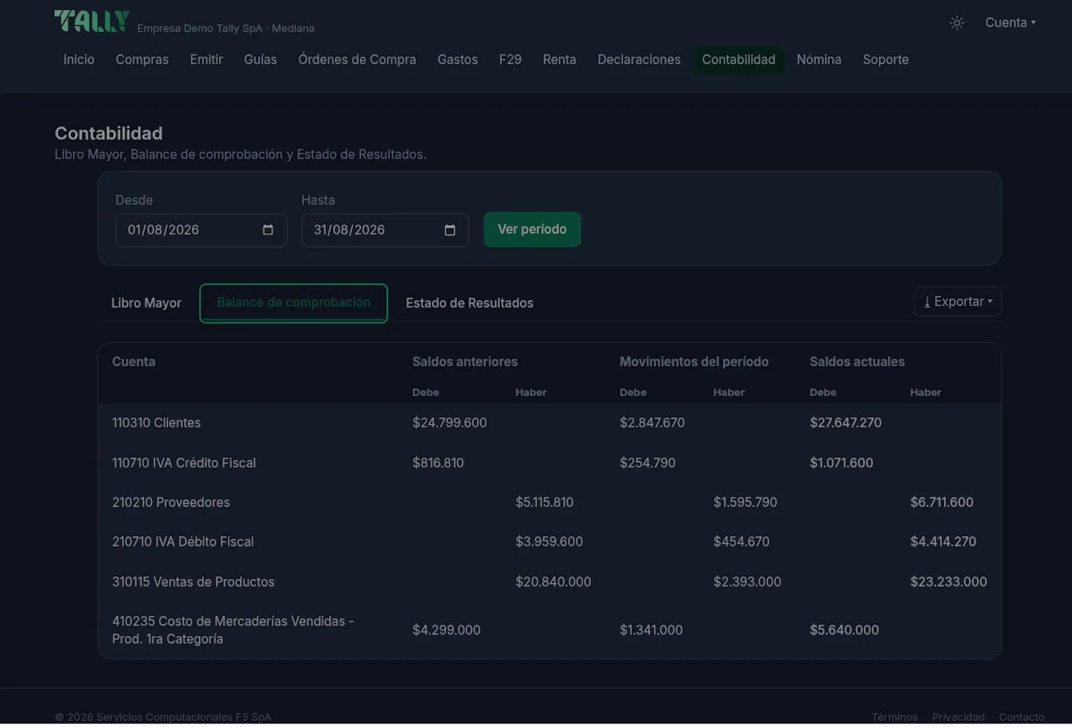Focus the Desde date field

201,230
